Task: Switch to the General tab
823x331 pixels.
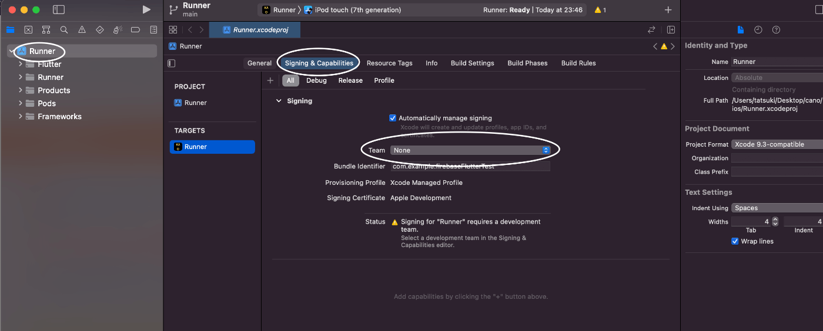Action: coord(259,63)
